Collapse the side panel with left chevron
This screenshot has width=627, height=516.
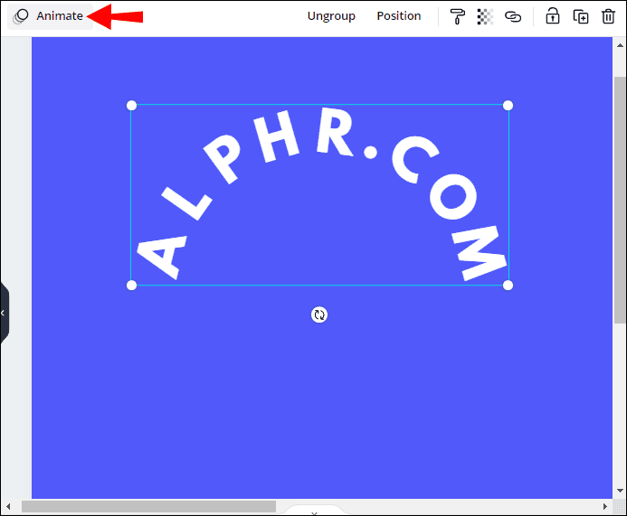pos(4,313)
